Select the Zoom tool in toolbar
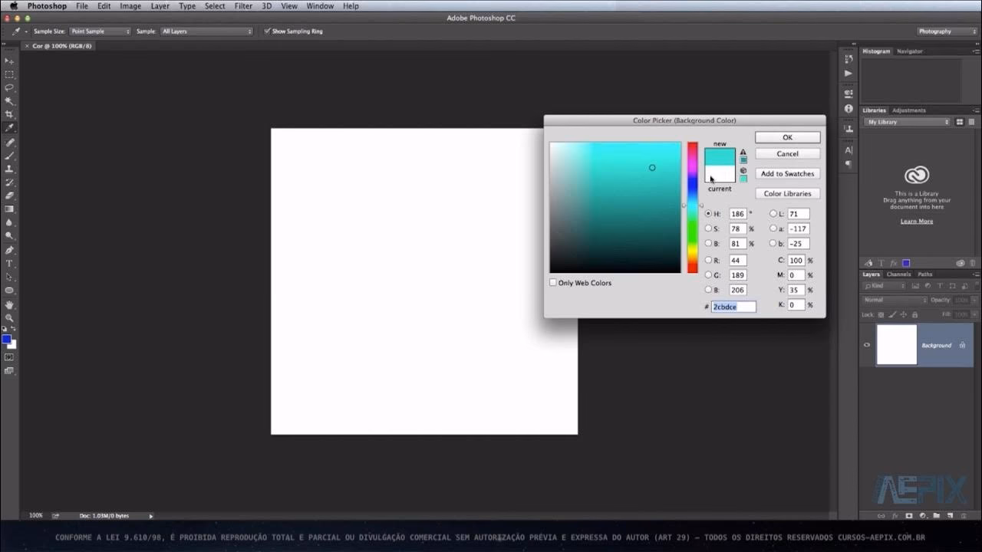The width and height of the screenshot is (982, 552). click(x=9, y=317)
